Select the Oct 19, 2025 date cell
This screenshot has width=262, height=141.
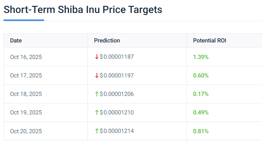coord(26,112)
